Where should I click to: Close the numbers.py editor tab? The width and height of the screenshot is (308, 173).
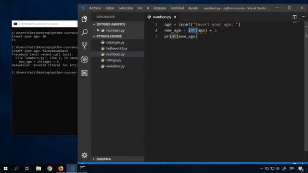click(175, 17)
